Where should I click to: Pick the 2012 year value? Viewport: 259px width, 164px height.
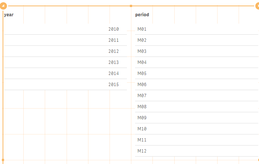coord(114,51)
